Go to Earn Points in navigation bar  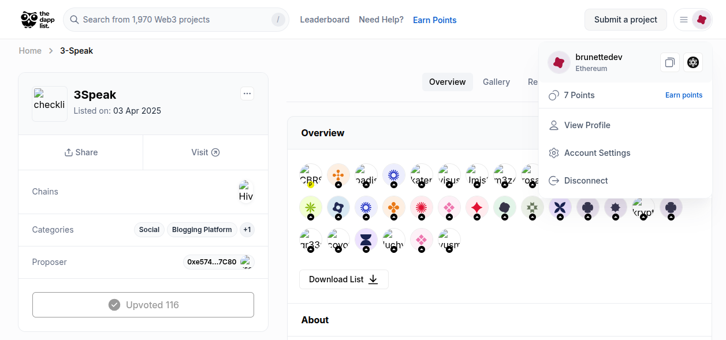click(435, 20)
